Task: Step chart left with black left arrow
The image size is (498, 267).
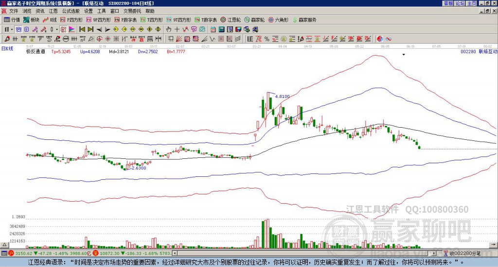Action: pos(99,30)
